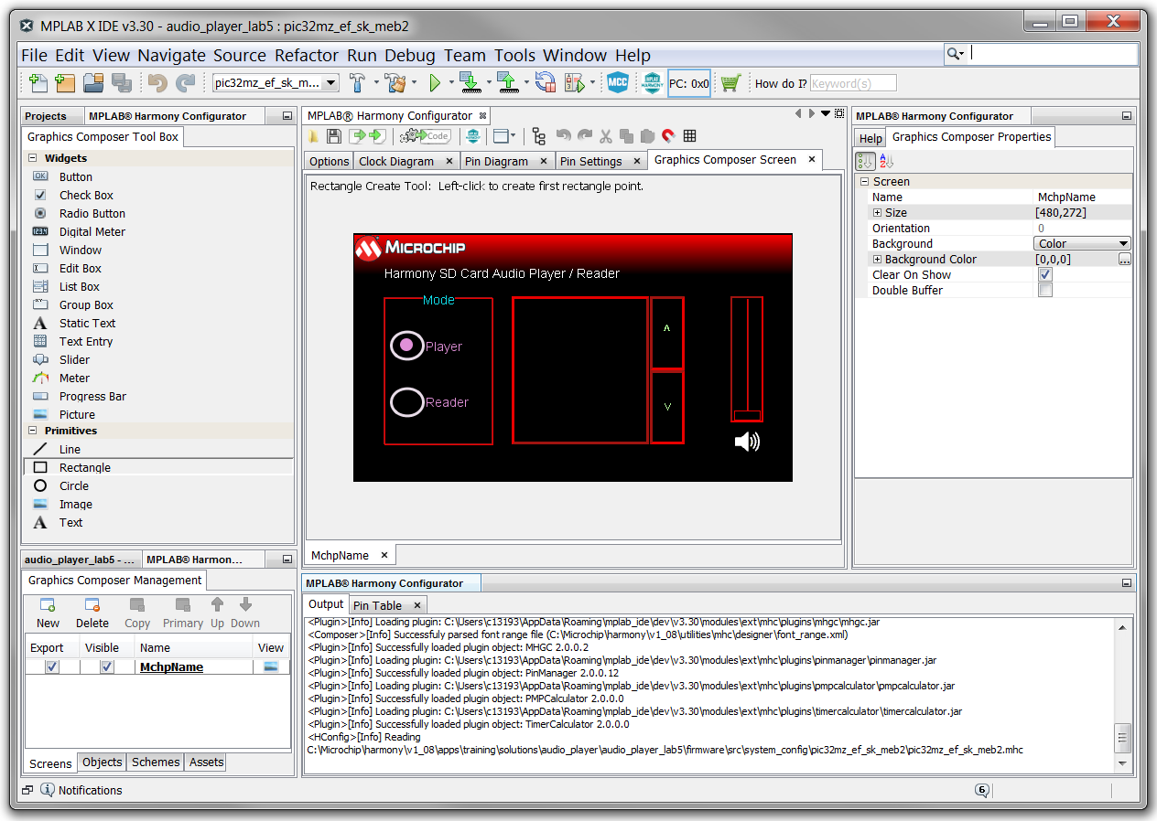
Task: Click the Save configuration floppy icon
Action: click(x=334, y=136)
